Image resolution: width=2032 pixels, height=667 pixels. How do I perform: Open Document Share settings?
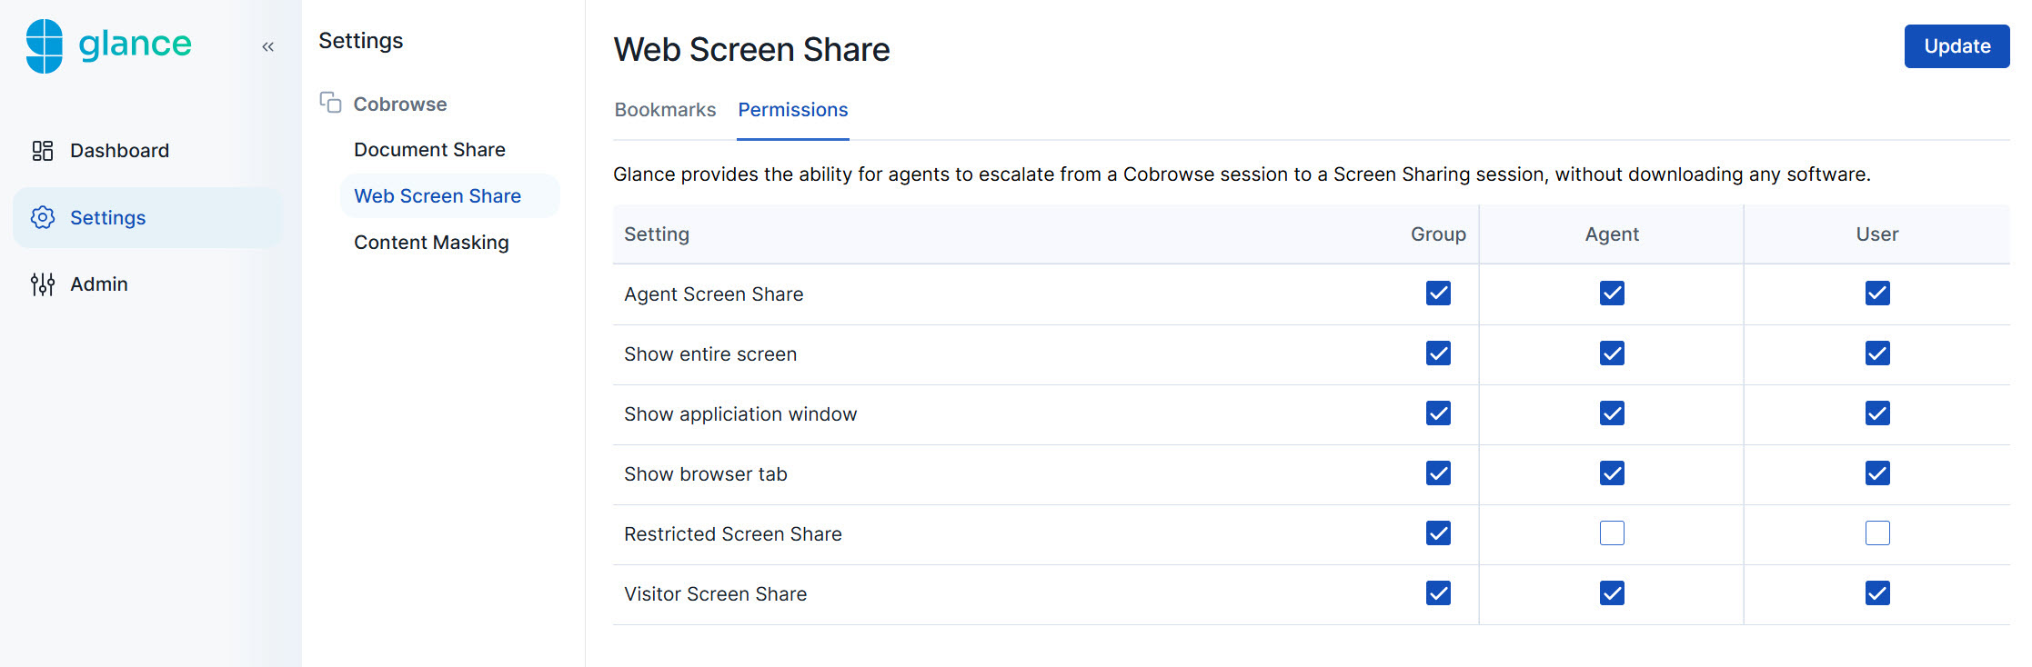(x=429, y=150)
